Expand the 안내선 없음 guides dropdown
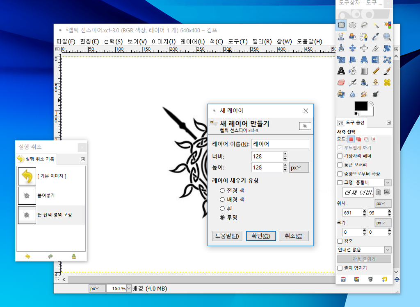Screen dimensions: 420x307 (364, 250)
